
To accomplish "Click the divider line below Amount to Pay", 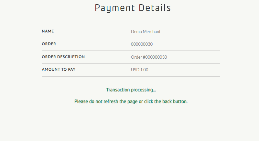I will (131, 76).
